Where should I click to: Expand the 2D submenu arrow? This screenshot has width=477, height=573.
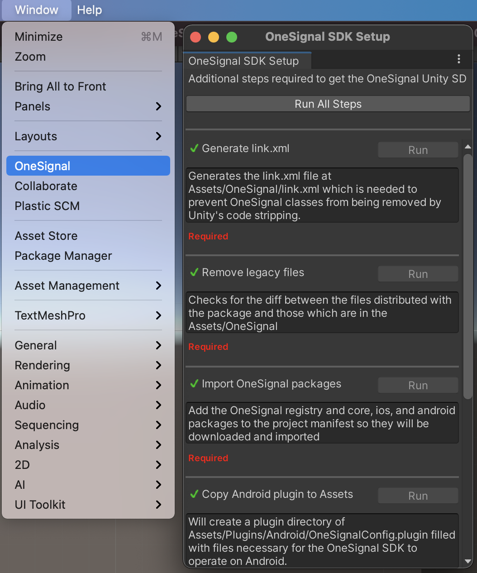pyautogui.click(x=158, y=465)
